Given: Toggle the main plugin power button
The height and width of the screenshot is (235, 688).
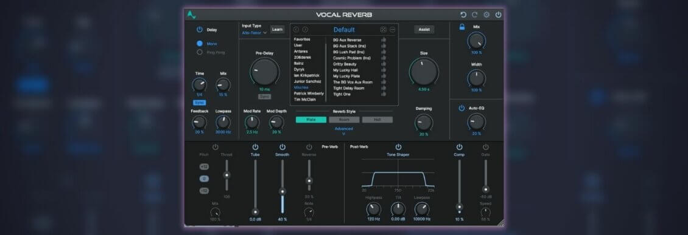Looking at the screenshot, I should coord(499,15).
